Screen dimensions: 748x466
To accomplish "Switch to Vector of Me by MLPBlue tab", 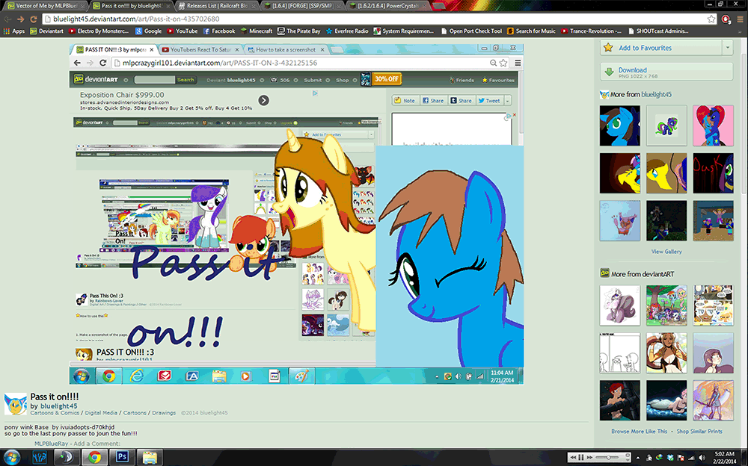I will coord(46,6).
